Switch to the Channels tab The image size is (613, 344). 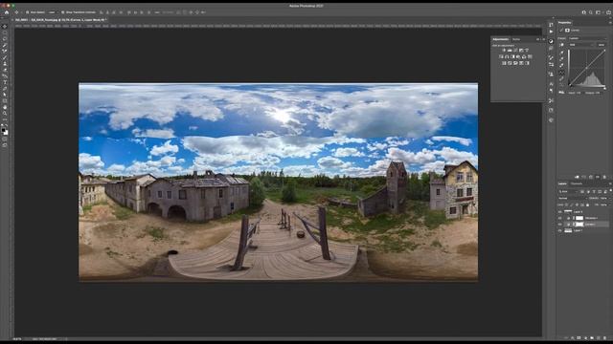577,183
